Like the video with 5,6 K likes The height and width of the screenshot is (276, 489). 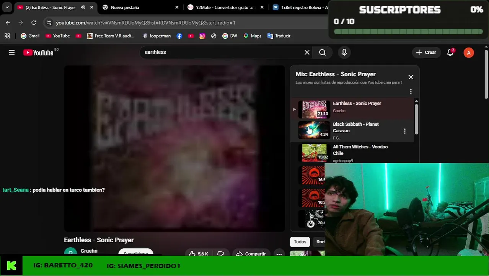199,254
